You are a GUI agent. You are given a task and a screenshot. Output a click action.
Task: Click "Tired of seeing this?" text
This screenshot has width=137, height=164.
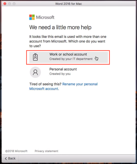point(45,84)
